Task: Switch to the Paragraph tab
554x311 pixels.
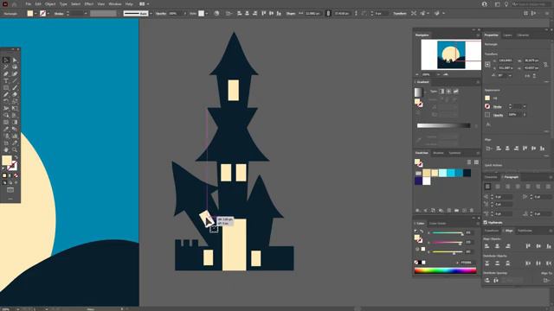Action: [x=511, y=177]
